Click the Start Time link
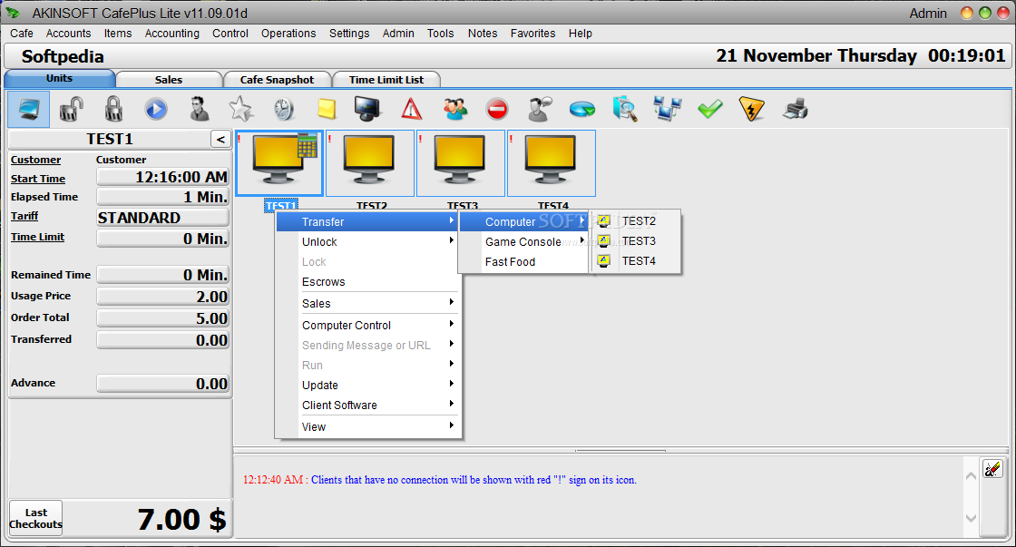 click(x=37, y=178)
